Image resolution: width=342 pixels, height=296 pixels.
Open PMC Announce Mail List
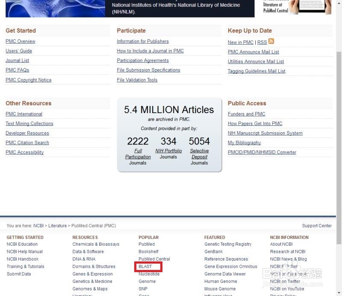pos(254,52)
